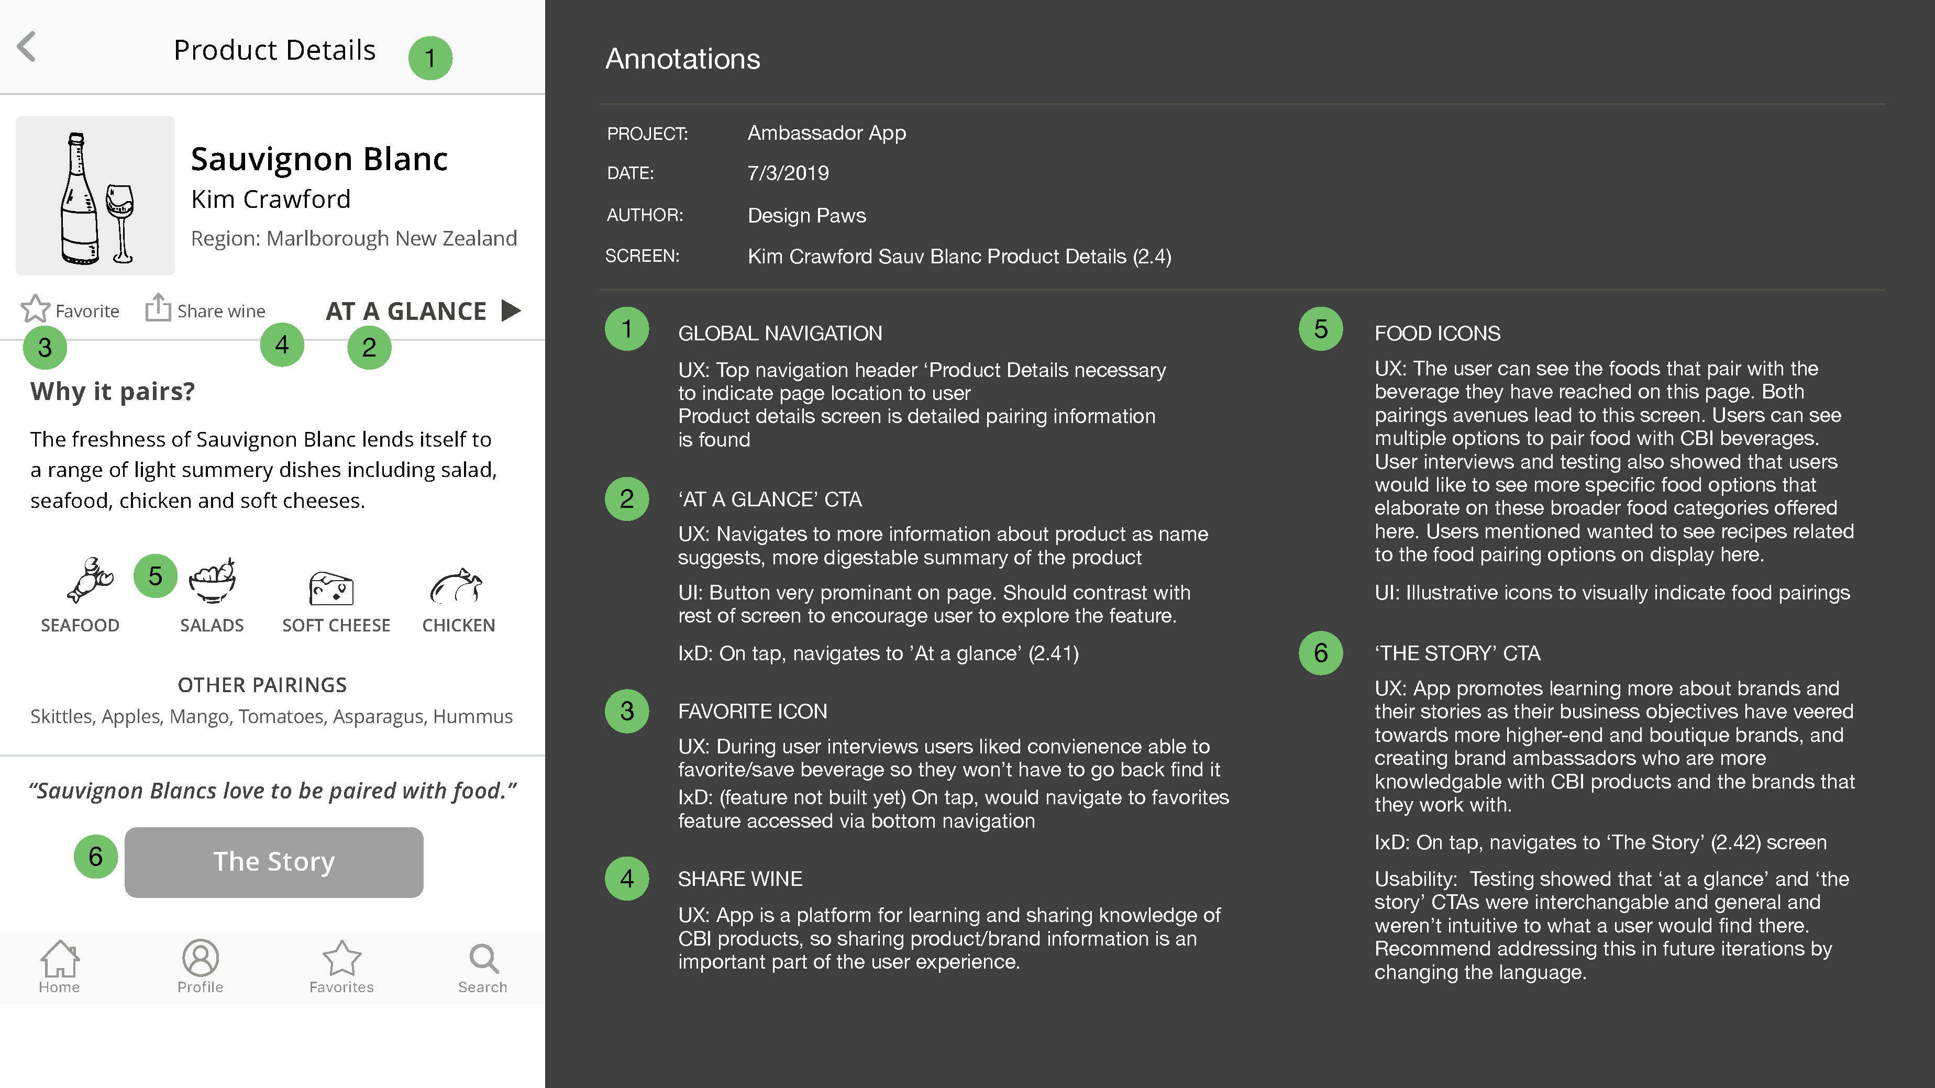The image size is (1935, 1088).
Task: Select the Salads bowl icon
Action: pyautogui.click(x=213, y=580)
